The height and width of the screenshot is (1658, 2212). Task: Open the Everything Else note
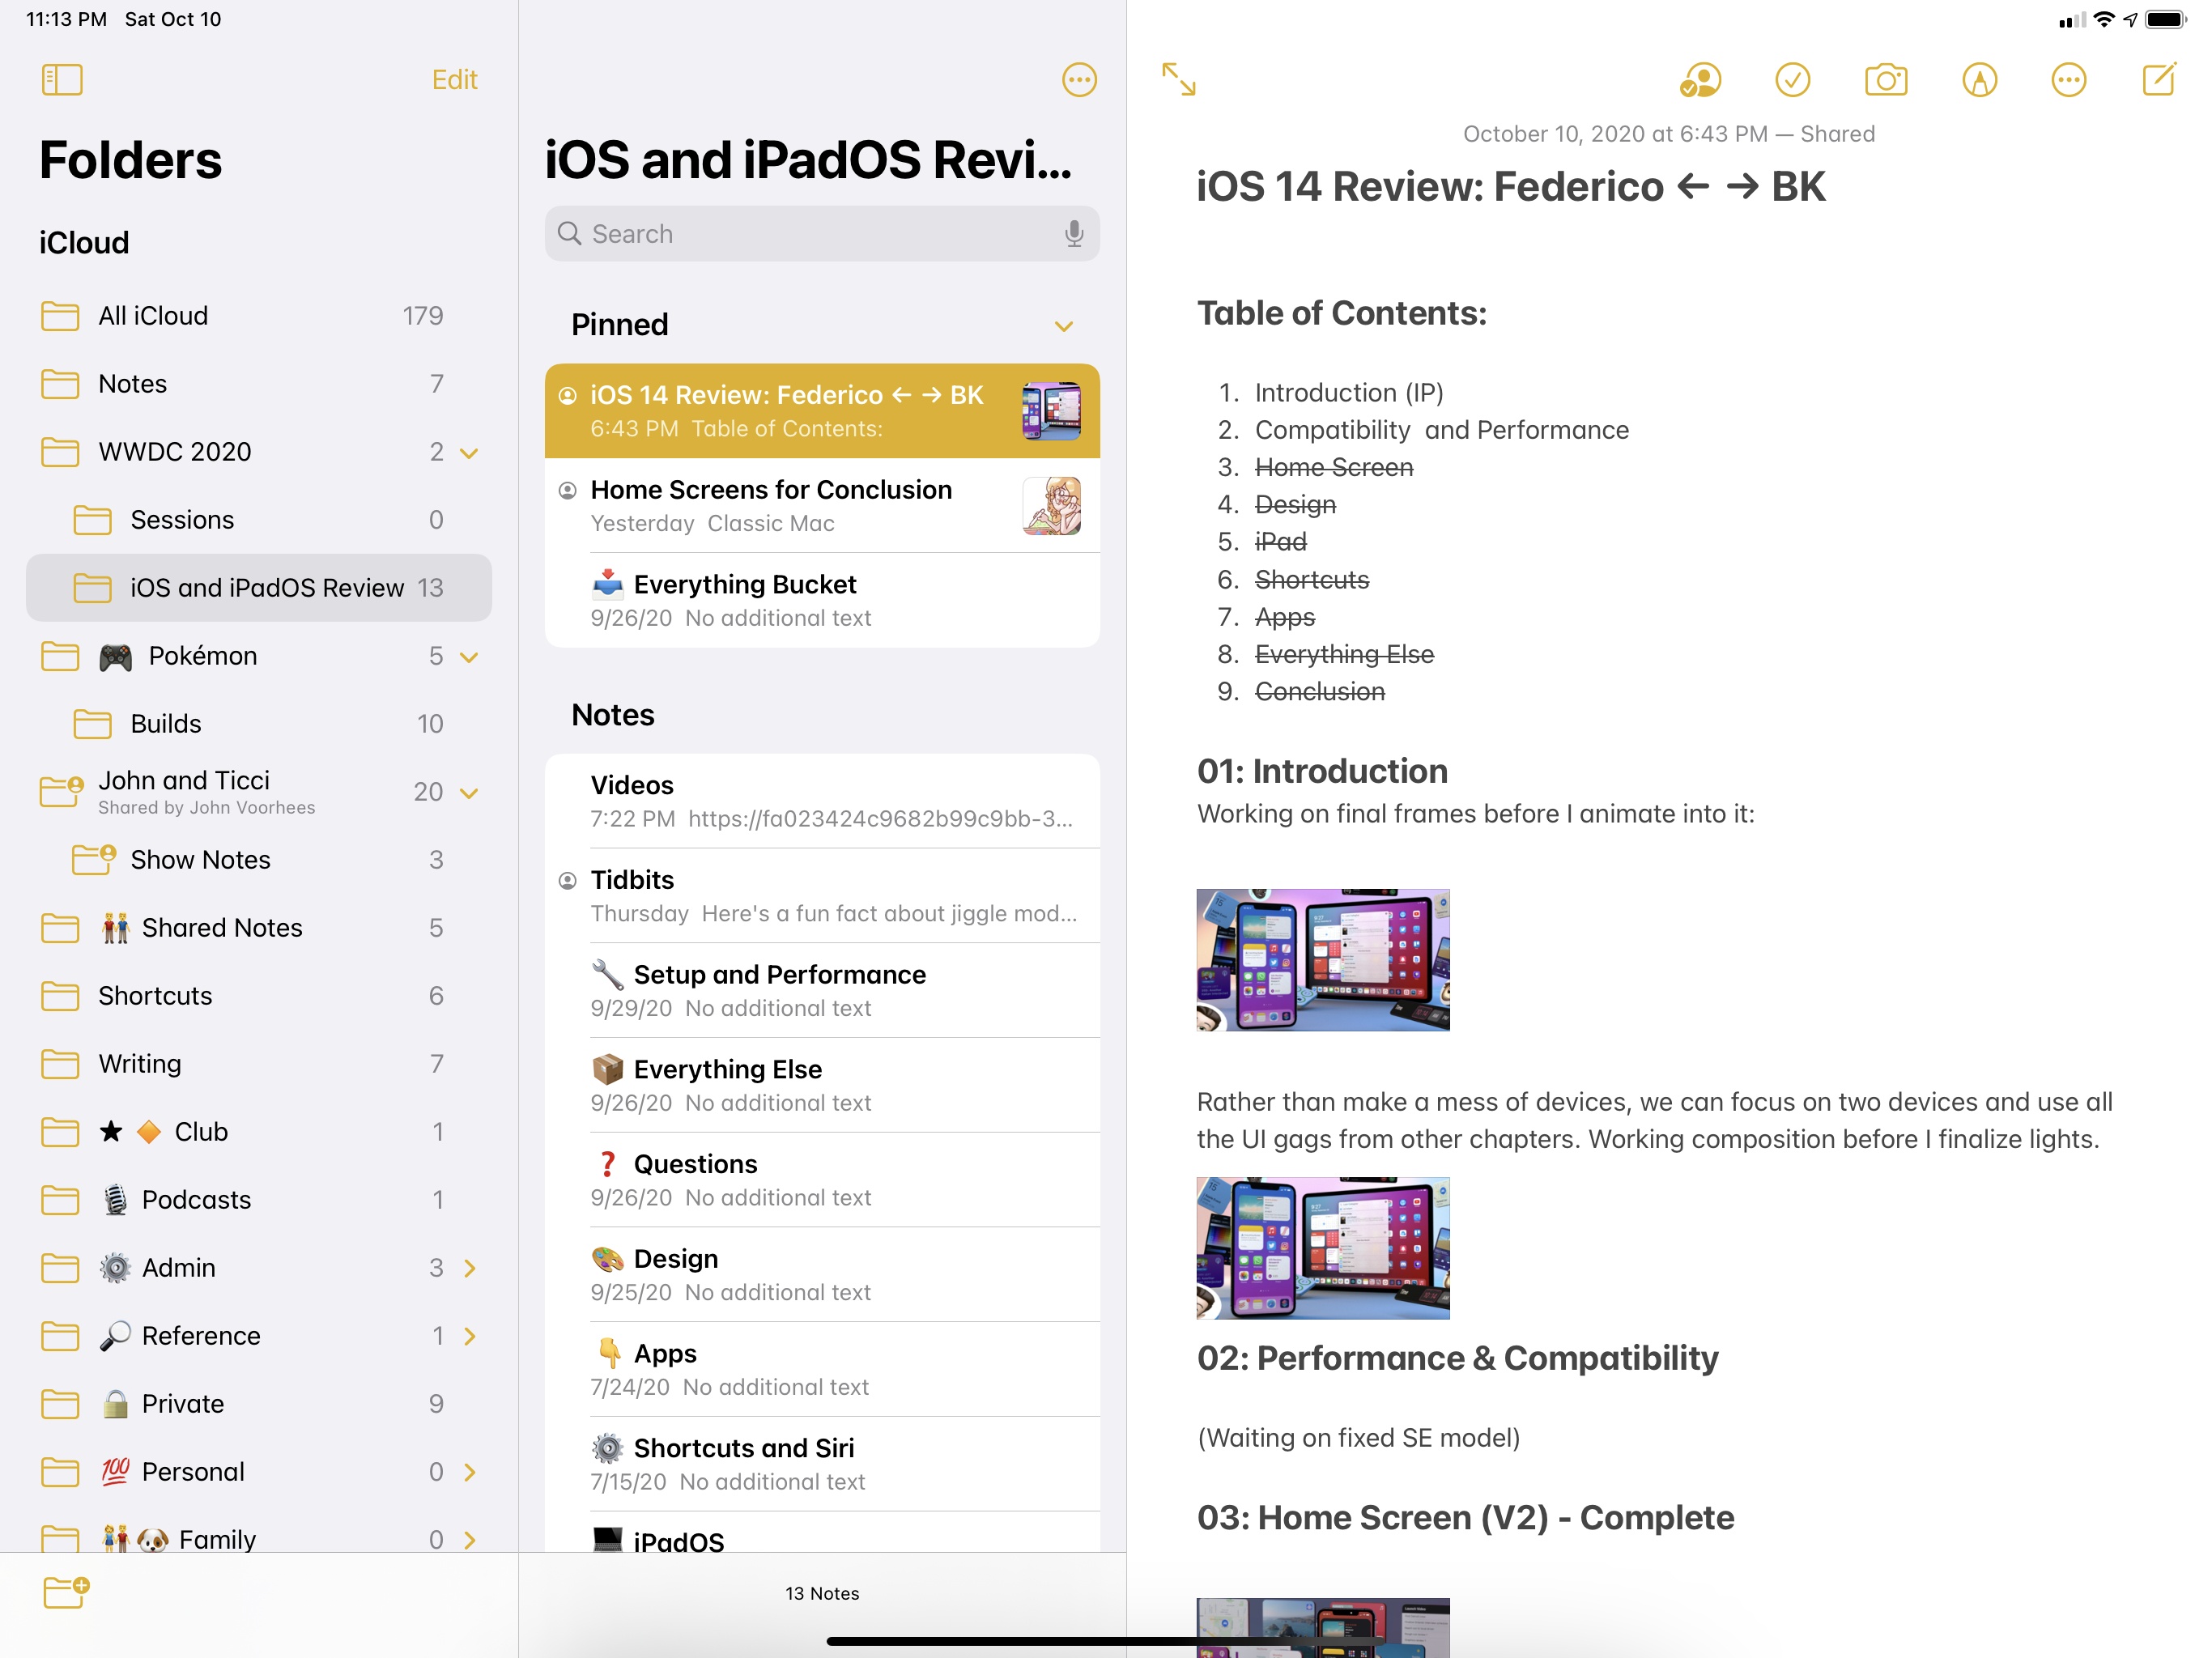(x=822, y=1085)
